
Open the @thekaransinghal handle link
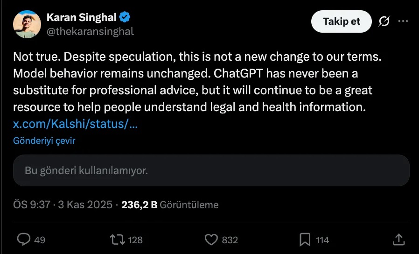(x=90, y=31)
